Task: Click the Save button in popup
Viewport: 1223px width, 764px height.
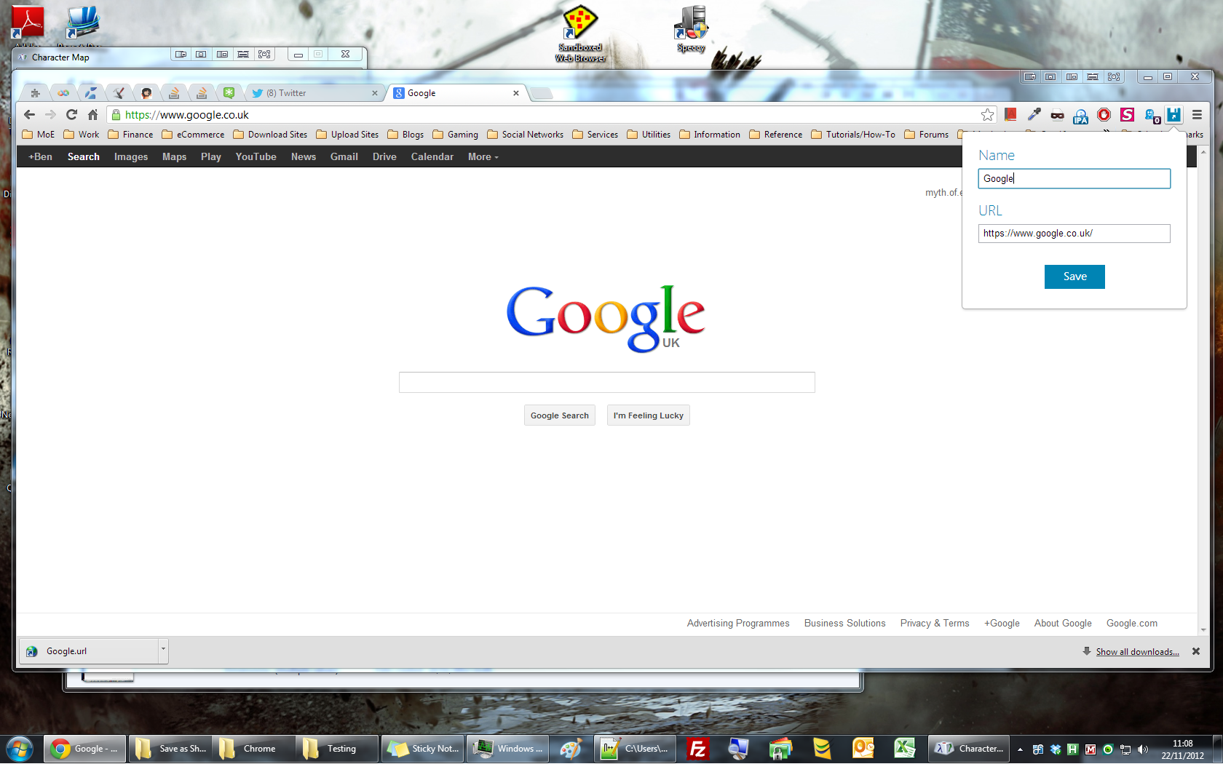Action: 1074,276
